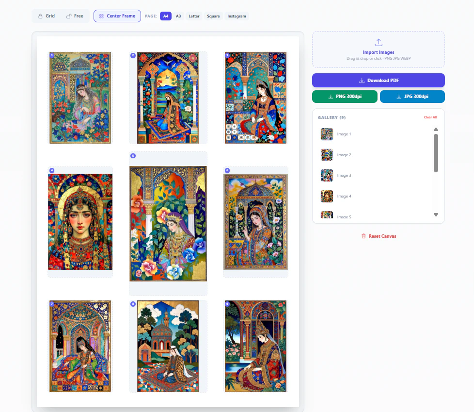Viewport: 474px width, 412px height.
Task: Click the number 8 badge on canvas
Action: pos(133,304)
